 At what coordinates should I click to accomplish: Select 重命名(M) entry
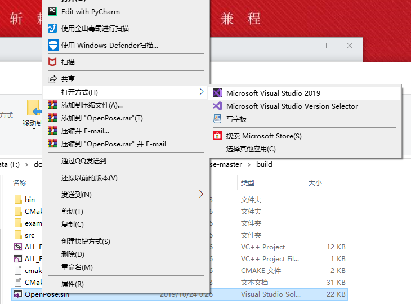77,267
